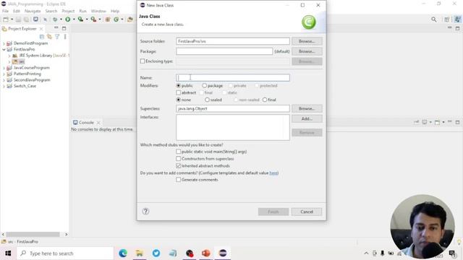Open the Run button dropdown arrow
The width and height of the screenshot is (463, 260).
pos(74,19)
